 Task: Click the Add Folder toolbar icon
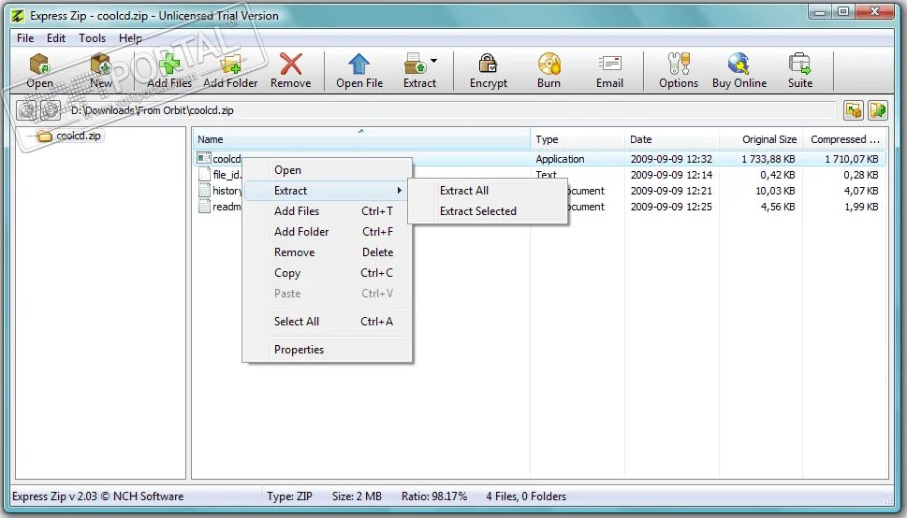click(x=230, y=65)
